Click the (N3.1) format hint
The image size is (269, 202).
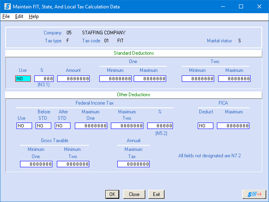pyautogui.click(x=44, y=85)
